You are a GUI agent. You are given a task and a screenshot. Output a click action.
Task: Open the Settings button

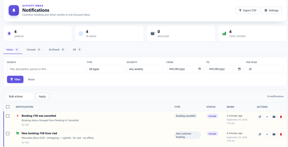(271, 10)
